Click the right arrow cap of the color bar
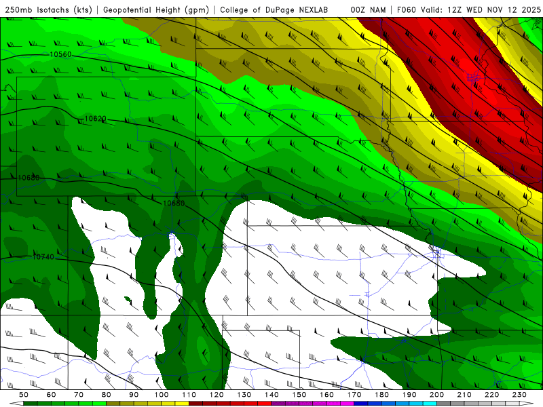This screenshot has height=407, width=543. 526,404
